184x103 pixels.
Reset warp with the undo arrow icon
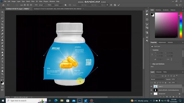click(111, 5)
